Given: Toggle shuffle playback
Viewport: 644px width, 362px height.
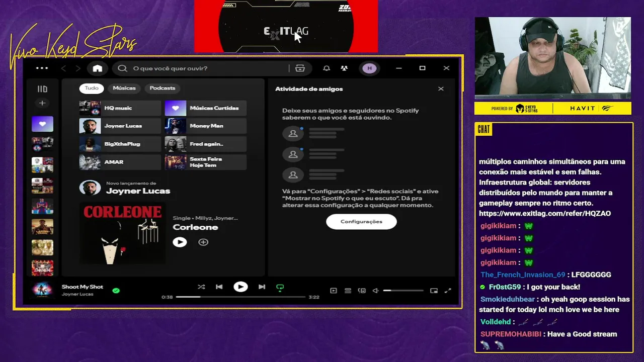Looking at the screenshot, I should tap(201, 287).
